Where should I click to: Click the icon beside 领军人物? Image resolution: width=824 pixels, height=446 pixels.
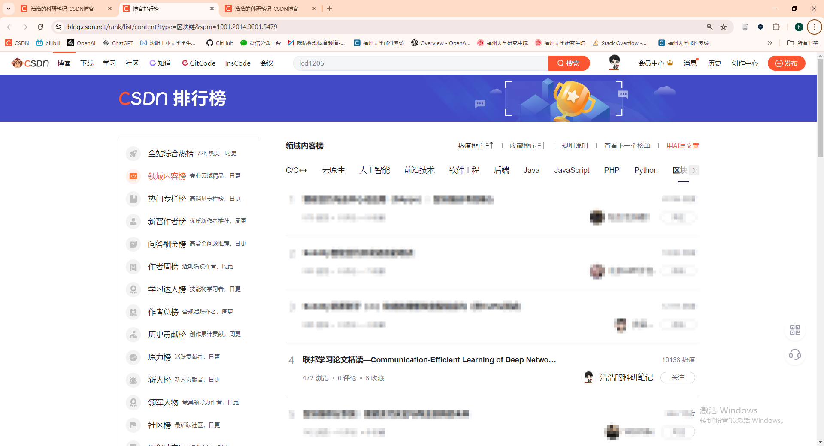tap(133, 403)
